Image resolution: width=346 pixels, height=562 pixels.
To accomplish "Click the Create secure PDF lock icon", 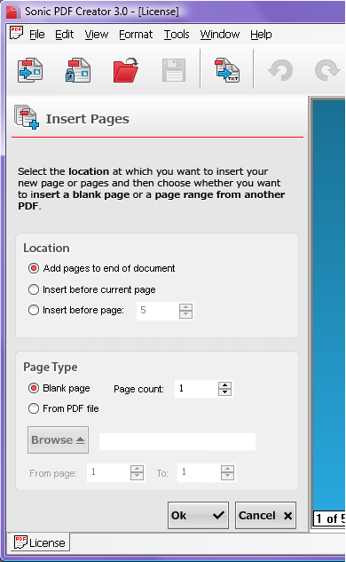I will point(78,70).
